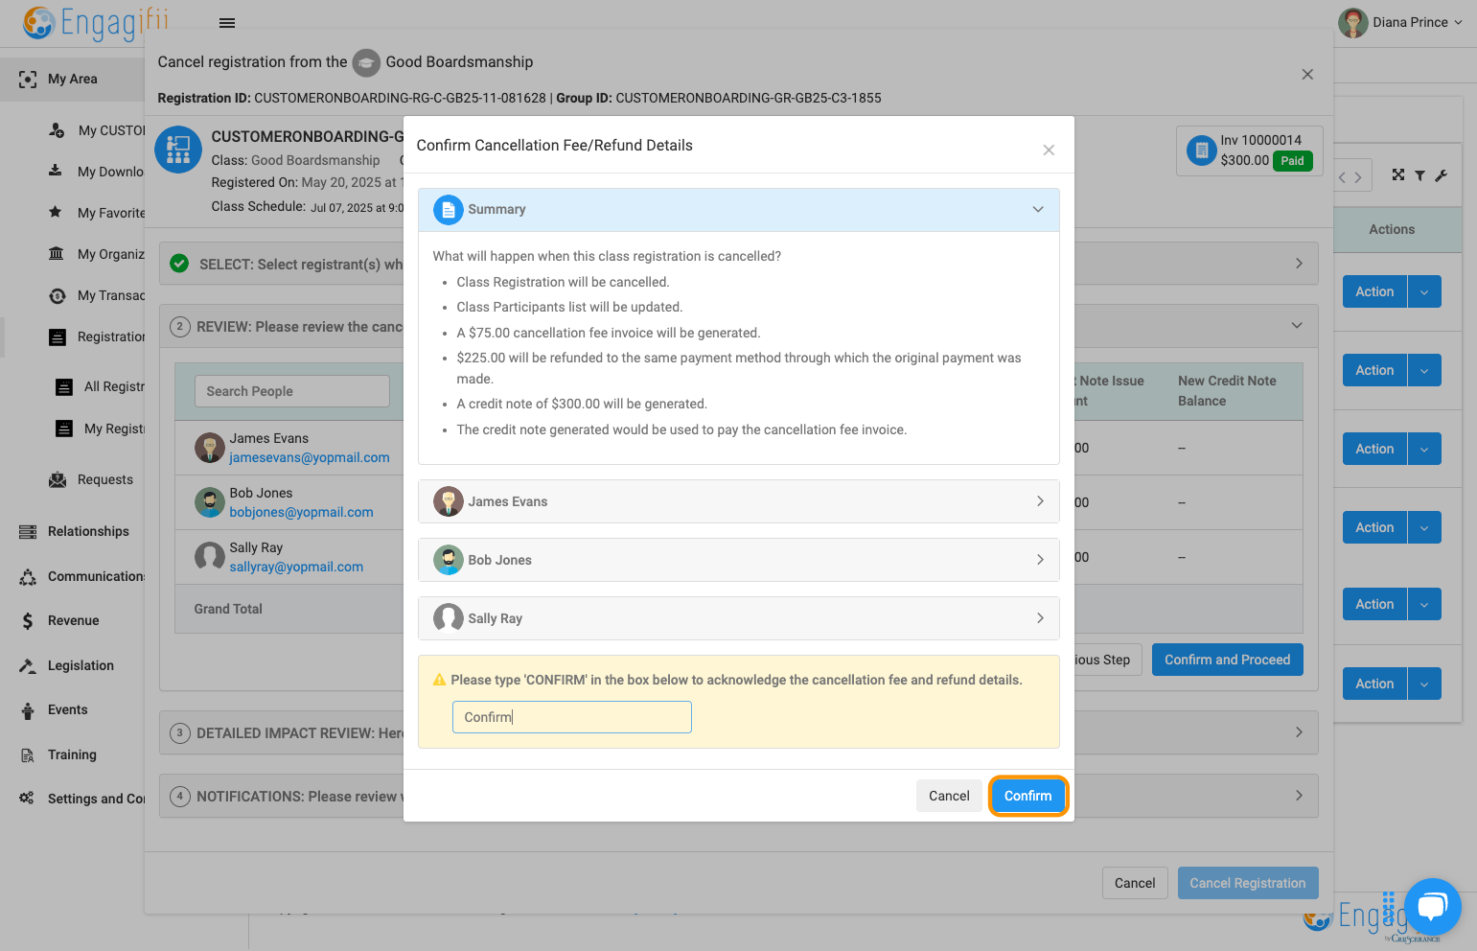The height and width of the screenshot is (951, 1477).
Task: Open Legislation in sidebar
Action: 81,666
